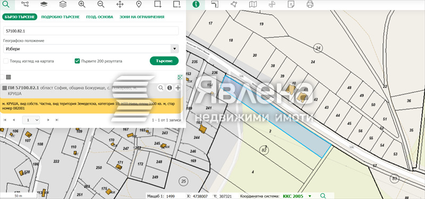Screen dimensions: 425x199
Task: Click magnifier icon next to coordinate system
Action: [322, 196]
